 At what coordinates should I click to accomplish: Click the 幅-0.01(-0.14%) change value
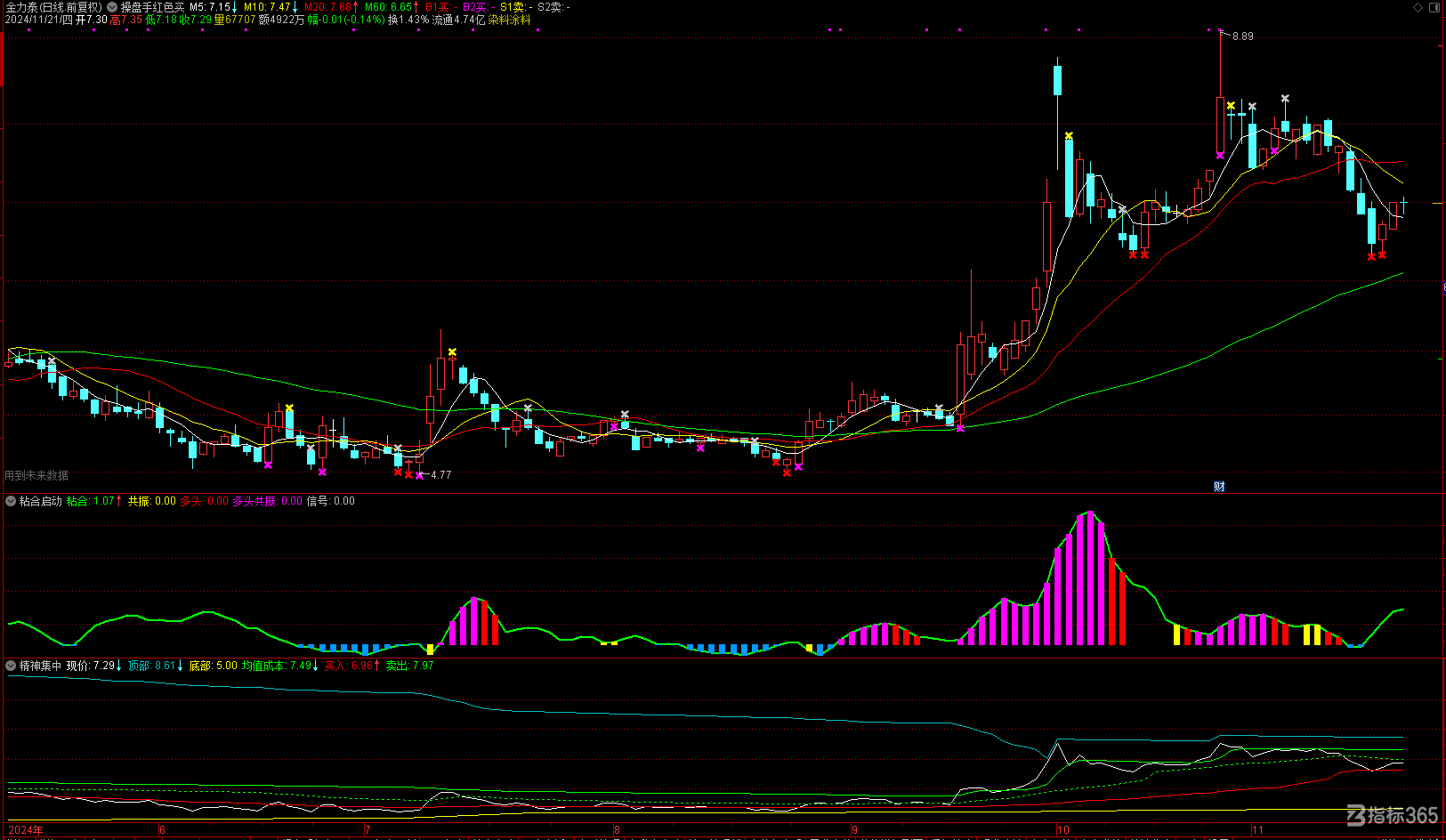click(346, 20)
